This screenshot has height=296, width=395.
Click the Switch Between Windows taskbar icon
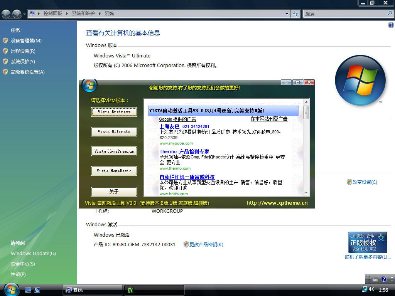(x=37, y=290)
